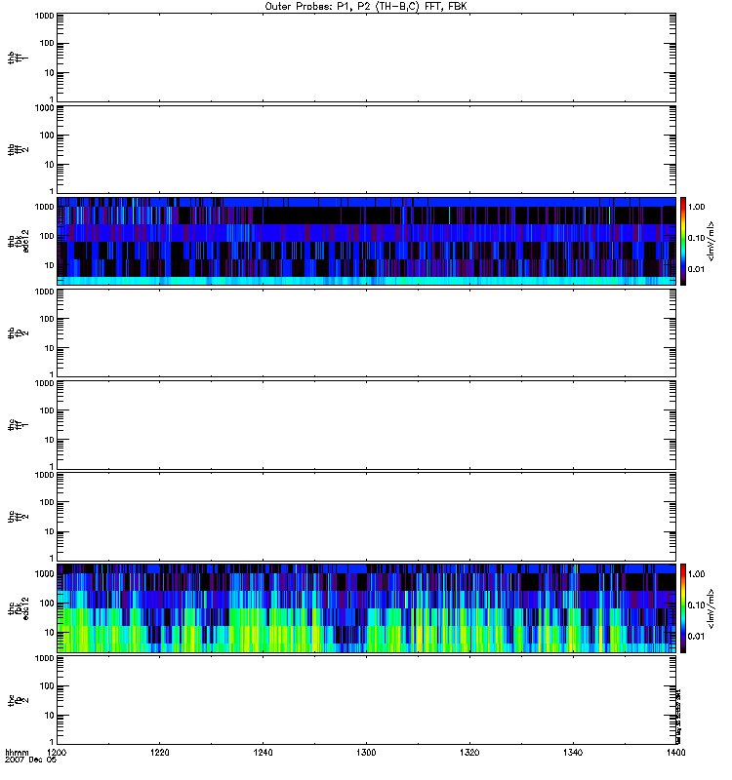Select the 'hhmm' axis unit label
Viewport: 732px width, 780px height.
click(17, 753)
